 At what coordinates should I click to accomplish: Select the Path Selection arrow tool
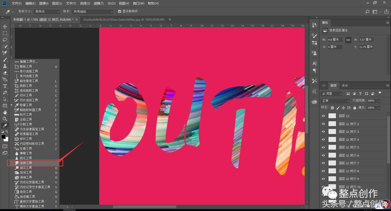[5, 99]
